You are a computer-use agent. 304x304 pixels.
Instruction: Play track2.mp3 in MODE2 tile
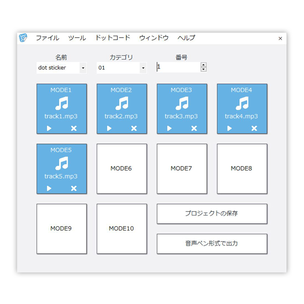(x=109, y=128)
